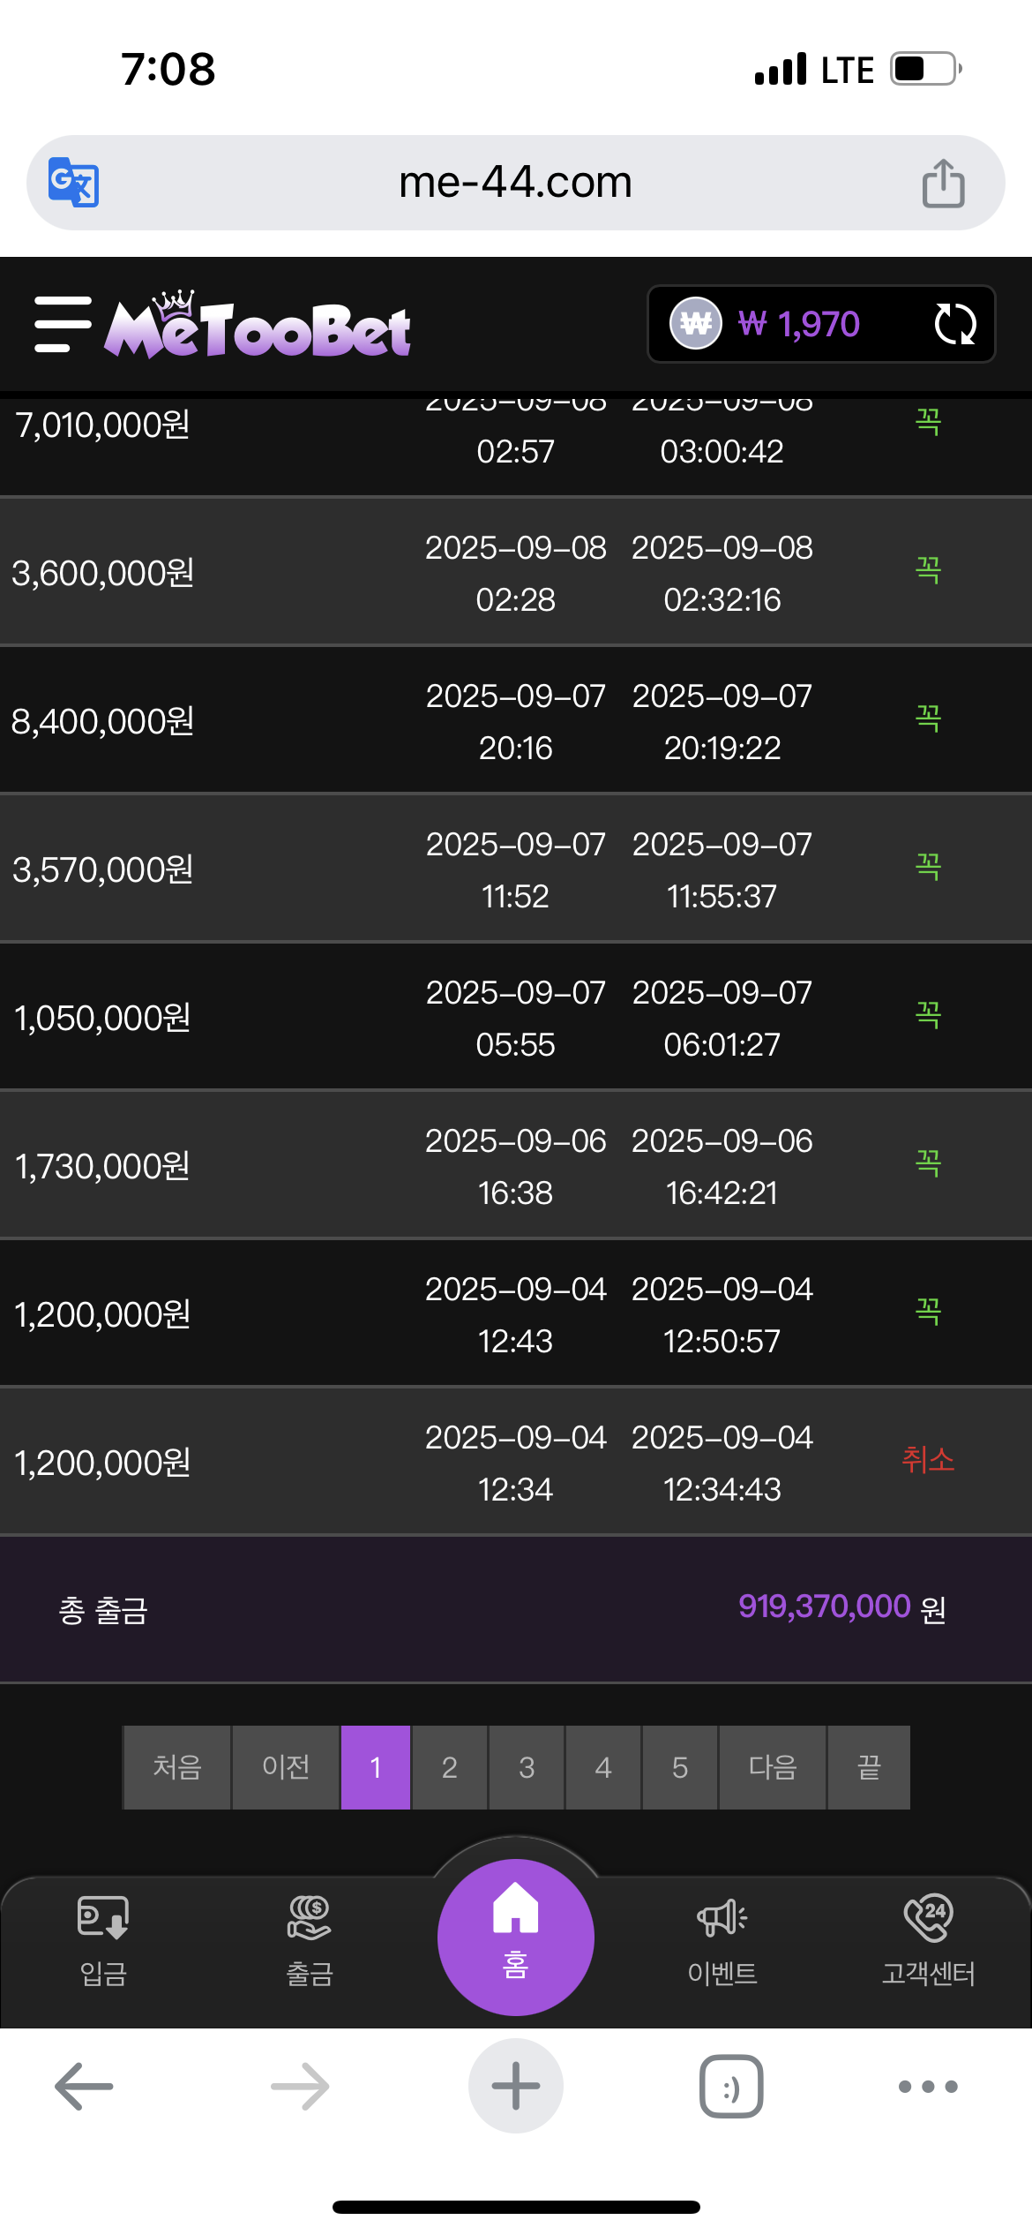Screen dimensions: 1032x2235
Task: Tap the share icon in address bar
Action: point(943,183)
